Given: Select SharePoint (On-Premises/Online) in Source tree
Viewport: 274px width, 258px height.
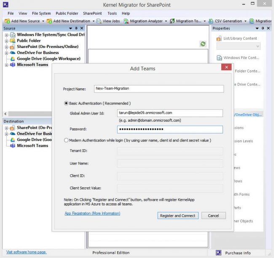Looking at the screenshot, I should [x=48, y=47].
